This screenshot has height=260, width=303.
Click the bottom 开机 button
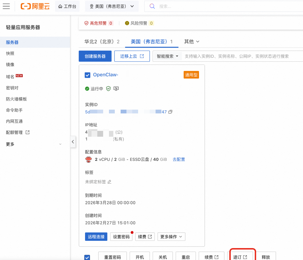point(140,257)
